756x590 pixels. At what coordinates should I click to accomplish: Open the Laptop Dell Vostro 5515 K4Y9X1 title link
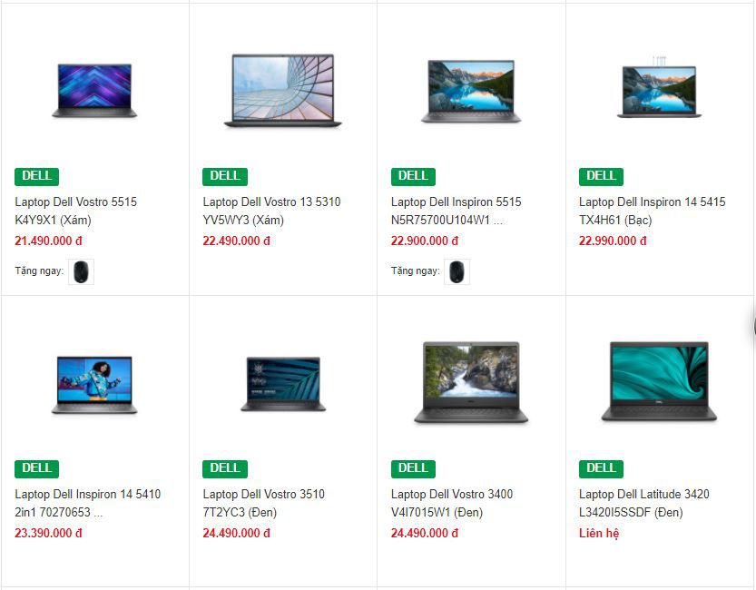(75, 211)
